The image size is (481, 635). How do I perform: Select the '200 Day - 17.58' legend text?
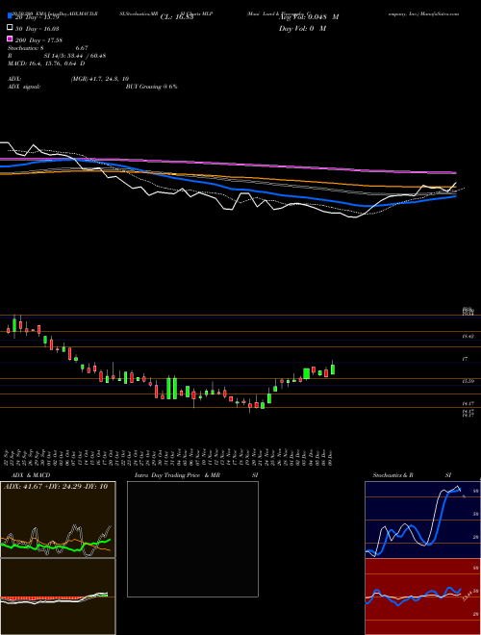(x=38, y=40)
